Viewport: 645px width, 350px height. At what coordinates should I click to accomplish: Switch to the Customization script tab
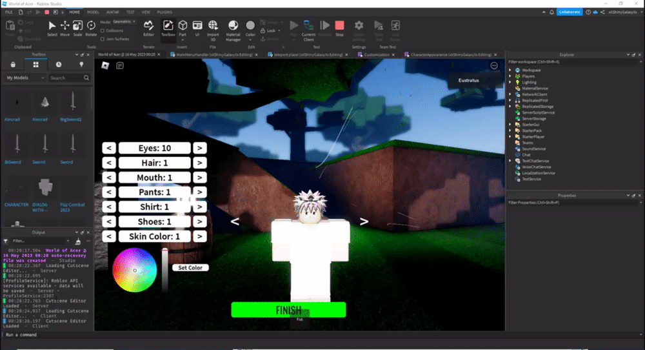click(377, 54)
